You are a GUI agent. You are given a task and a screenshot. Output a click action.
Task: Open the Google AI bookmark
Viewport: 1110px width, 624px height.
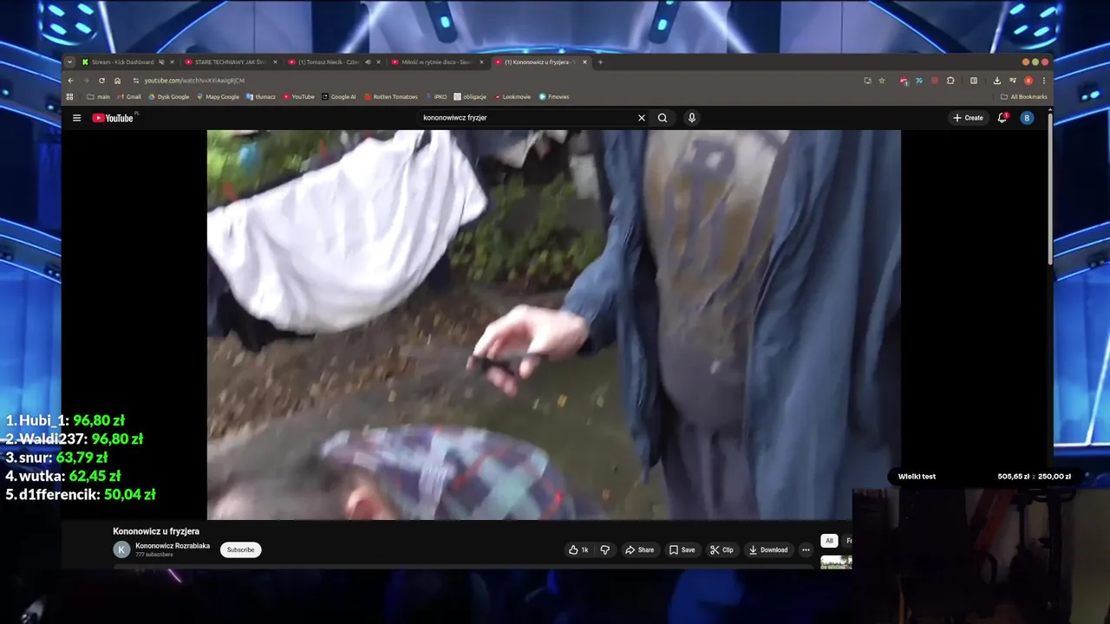[x=339, y=97]
